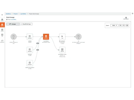Switch to the CloudTrail logs tab
This screenshot has width=134, height=100.
tap(26, 24)
